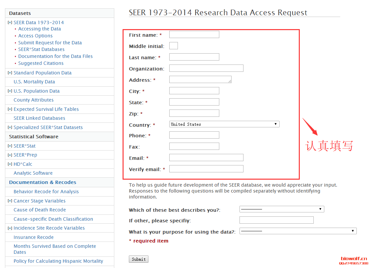The height and width of the screenshot is (268, 374).
Task: Open Behavior Recode for Analysis link
Action: 46,192
